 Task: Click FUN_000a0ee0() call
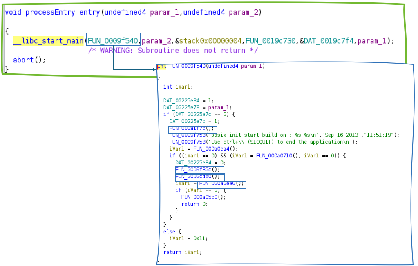click(221, 184)
